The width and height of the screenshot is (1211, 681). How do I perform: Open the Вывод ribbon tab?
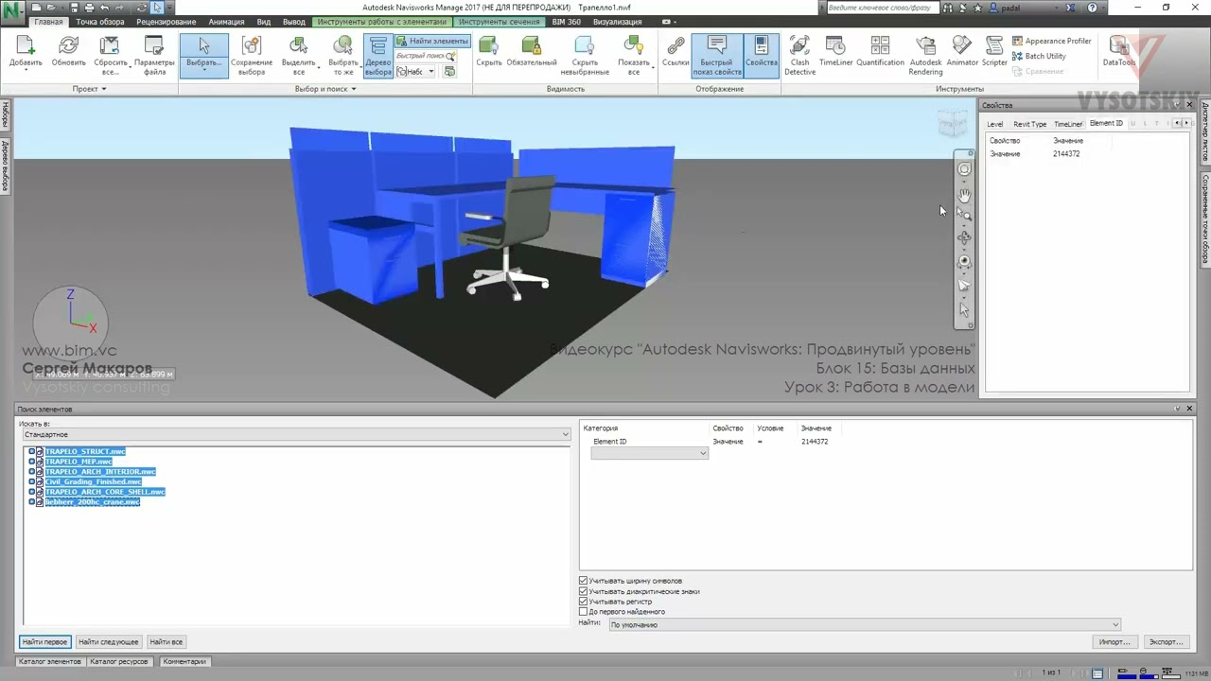click(x=294, y=22)
